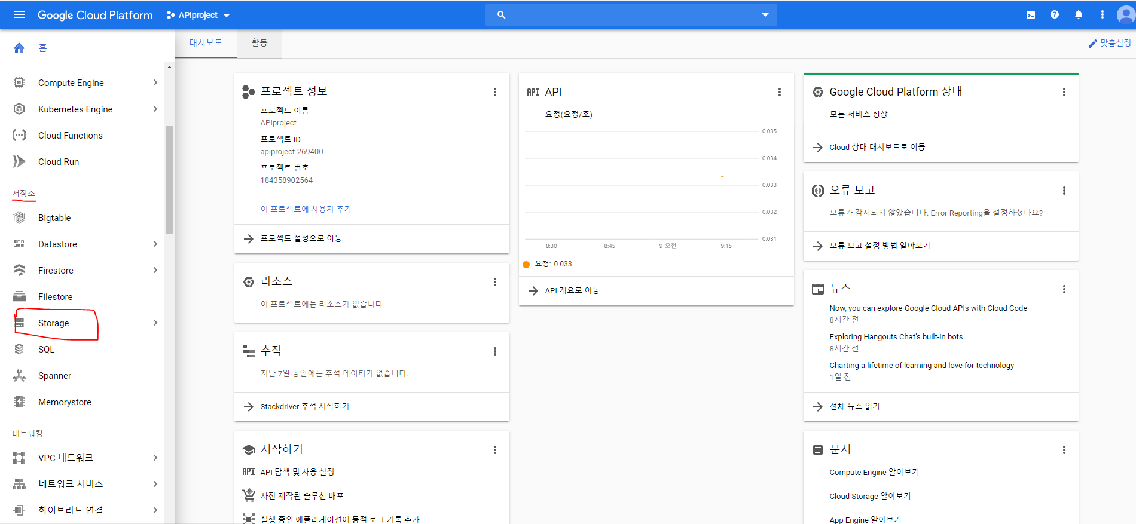Expand the Storage submenu chevron
The width and height of the screenshot is (1136, 524).
155,323
